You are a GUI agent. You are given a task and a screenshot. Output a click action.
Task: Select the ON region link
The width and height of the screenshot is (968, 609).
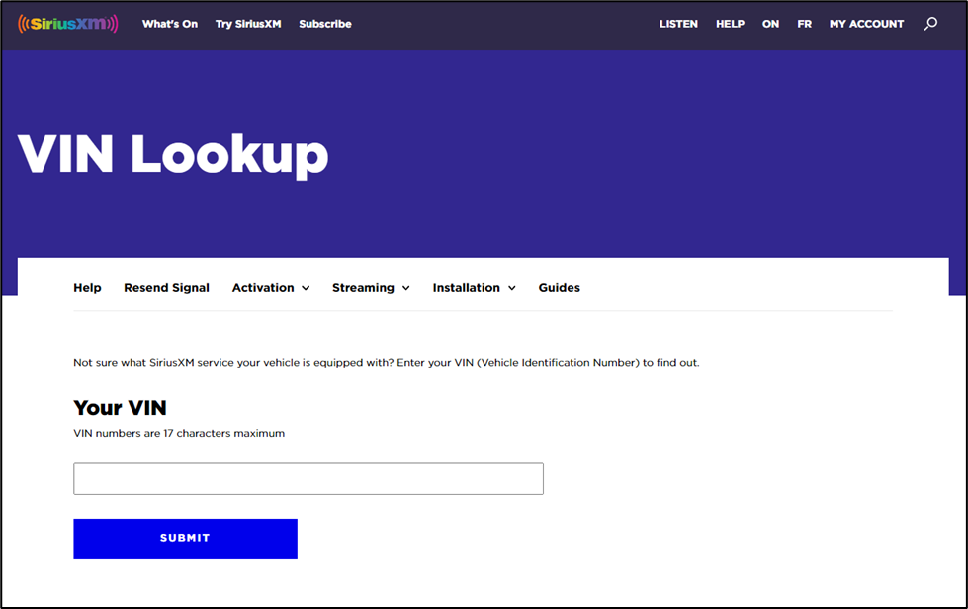pos(770,24)
